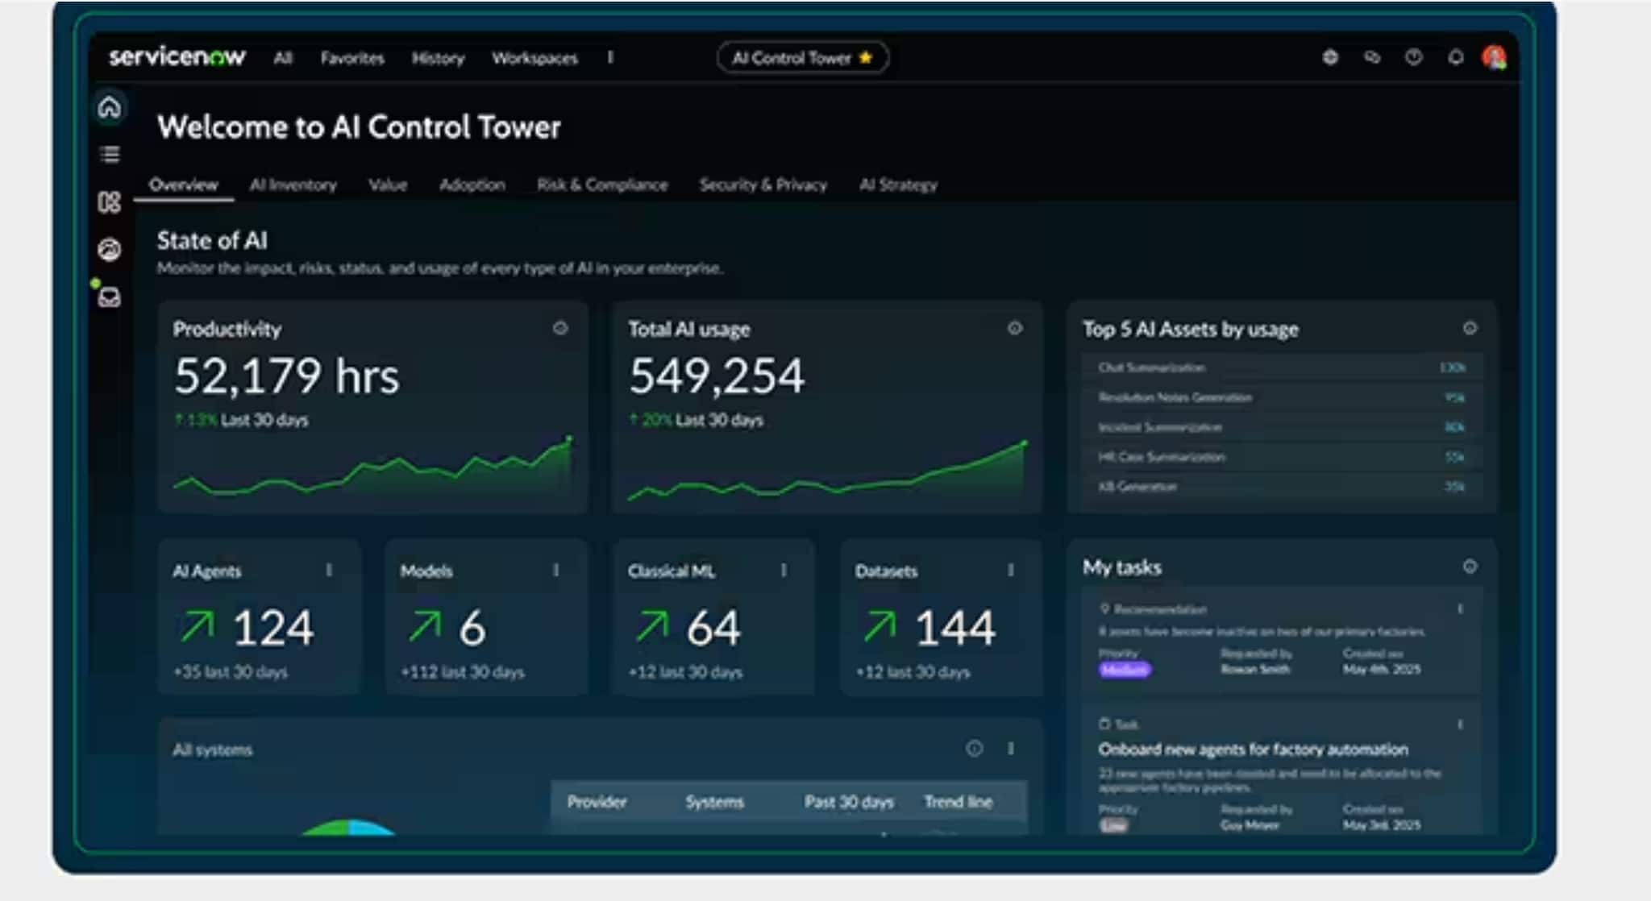Open the Favorites menu

[x=352, y=58]
